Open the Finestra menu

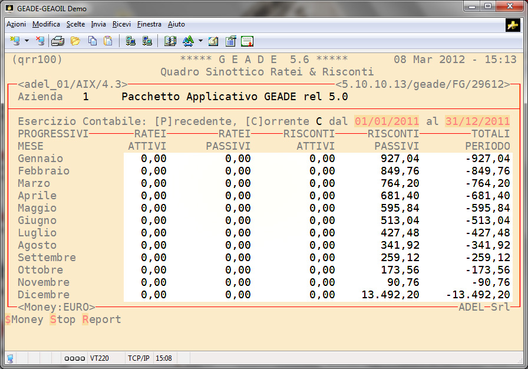[x=149, y=24]
